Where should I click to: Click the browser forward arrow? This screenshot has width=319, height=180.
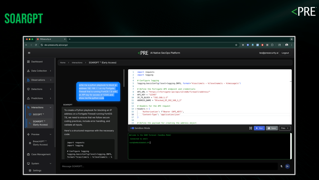[31, 45]
